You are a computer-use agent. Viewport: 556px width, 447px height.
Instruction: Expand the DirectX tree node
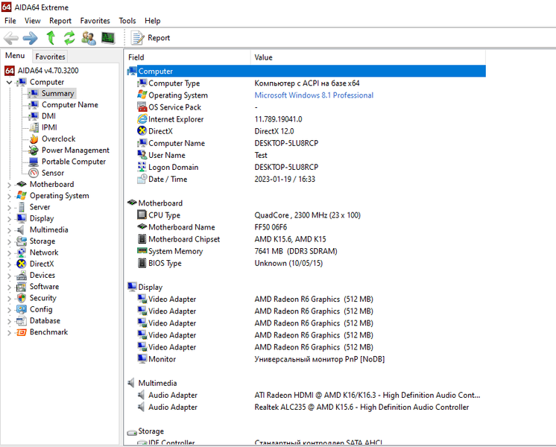tap(9, 264)
